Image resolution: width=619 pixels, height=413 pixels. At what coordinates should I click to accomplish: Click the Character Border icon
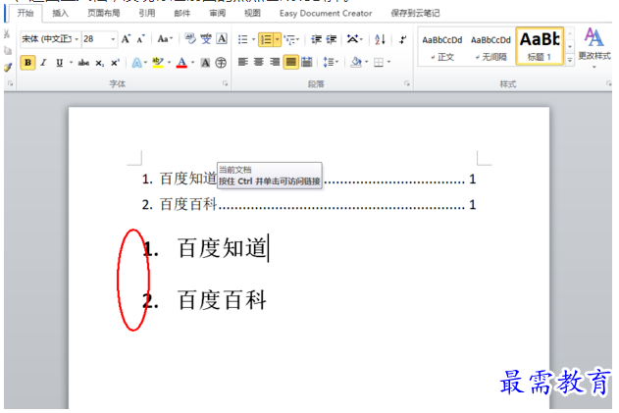[222, 38]
